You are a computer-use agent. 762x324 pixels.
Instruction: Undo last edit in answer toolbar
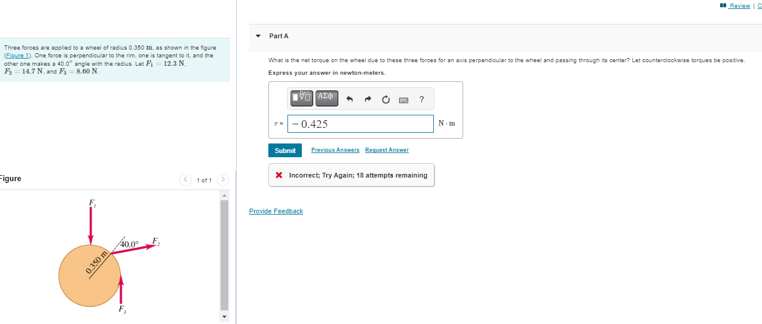351,99
